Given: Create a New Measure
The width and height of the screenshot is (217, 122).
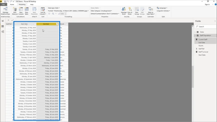Looking at the screenshot, I should coord(15,11).
